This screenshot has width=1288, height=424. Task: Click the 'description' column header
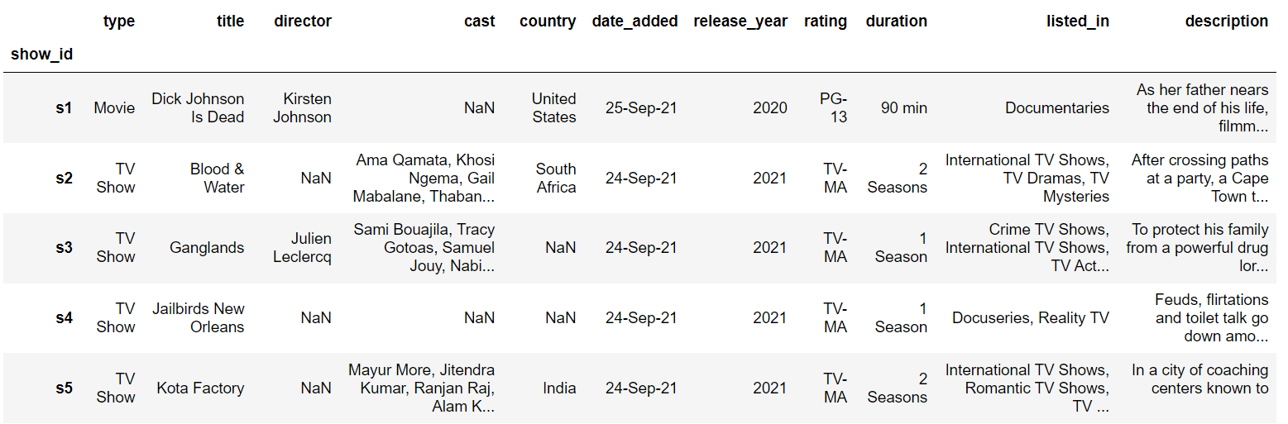pos(1227,21)
